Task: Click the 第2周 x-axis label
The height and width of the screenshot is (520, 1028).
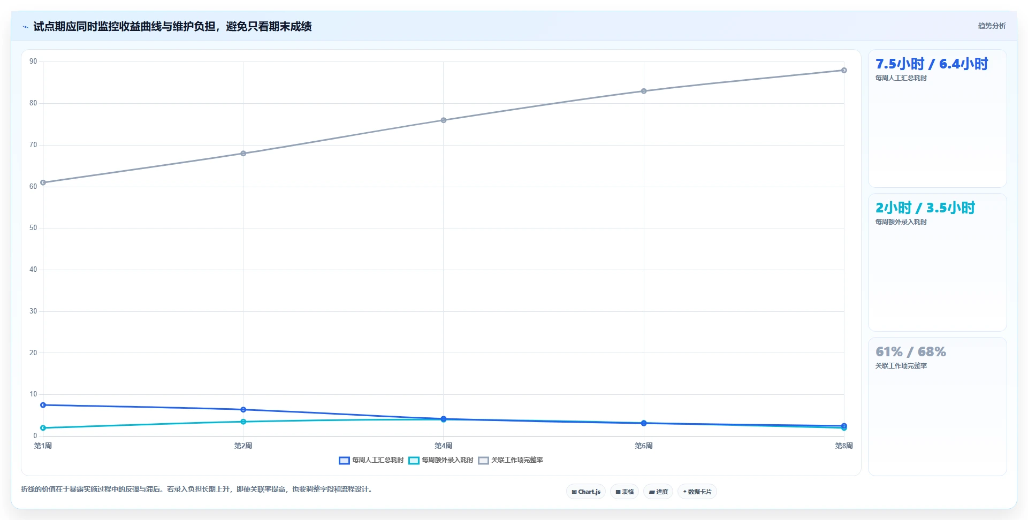Action: [x=243, y=446]
